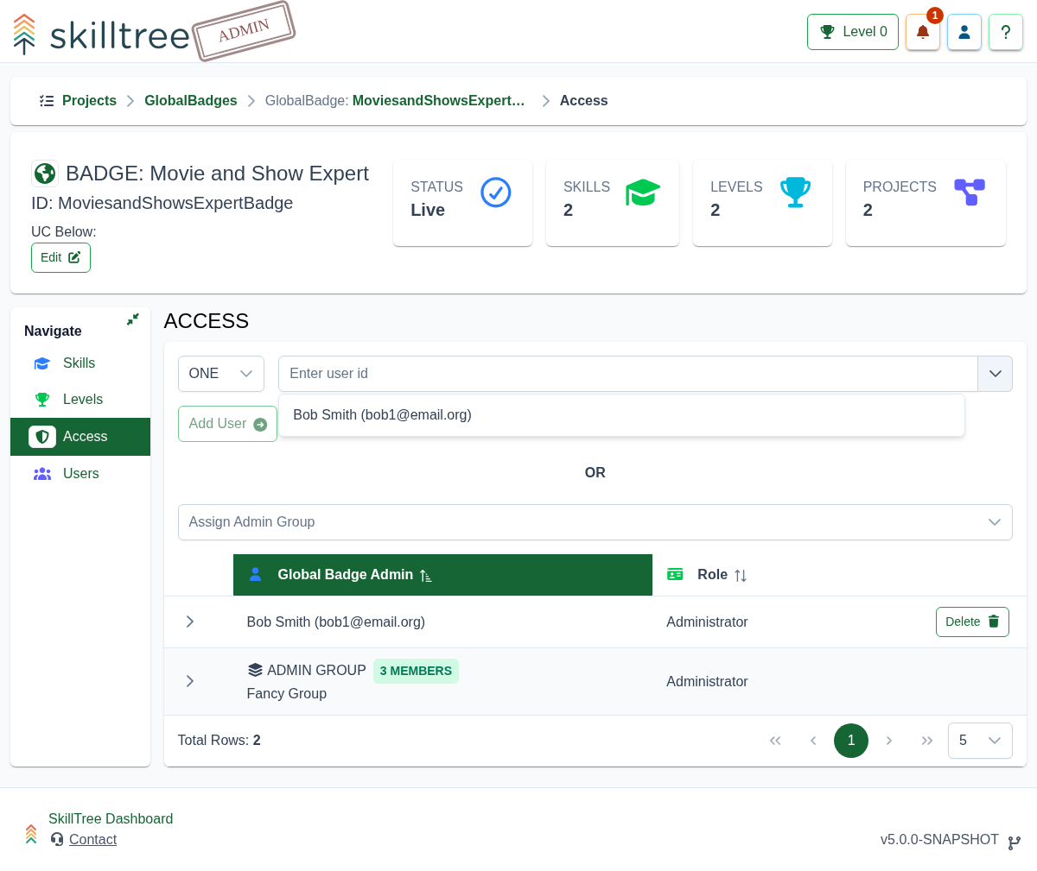Go to GlobalBadges breadcrumb

(x=191, y=101)
